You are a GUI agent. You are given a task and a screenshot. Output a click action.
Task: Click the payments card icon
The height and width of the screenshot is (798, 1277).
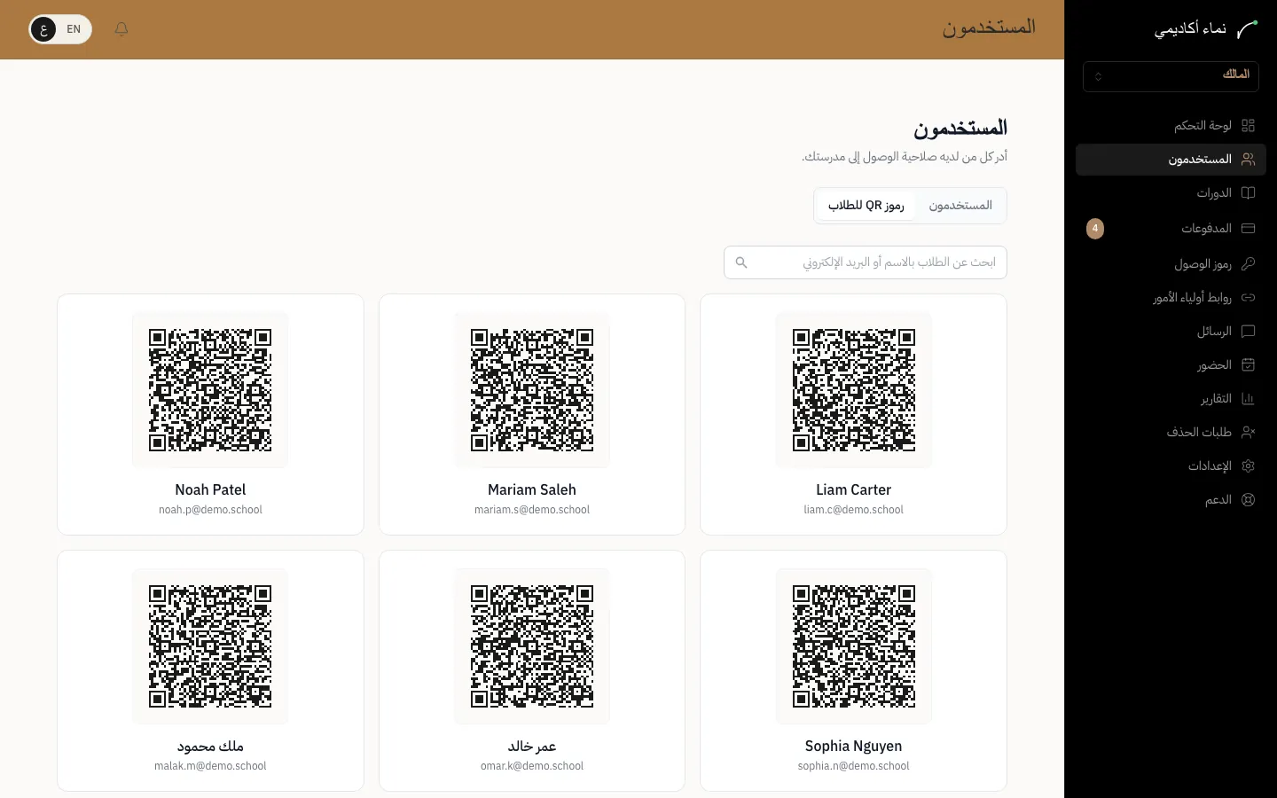tap(1248, 229)
